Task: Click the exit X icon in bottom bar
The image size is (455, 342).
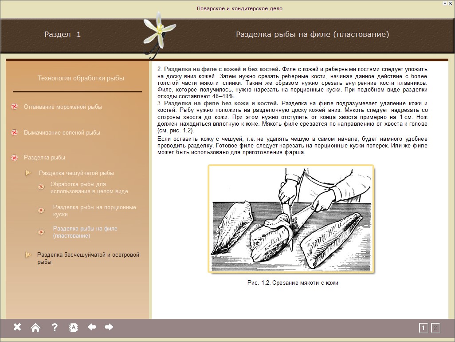Action: [x=17, y=327]
